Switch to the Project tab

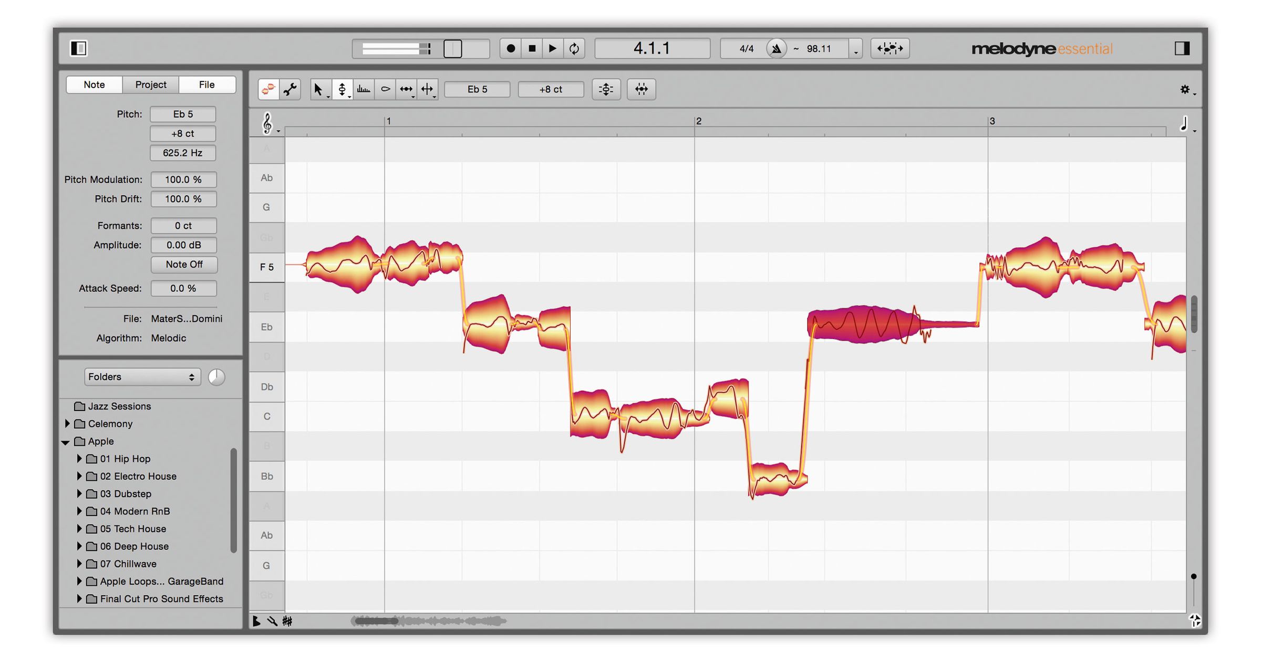(151, 85)
